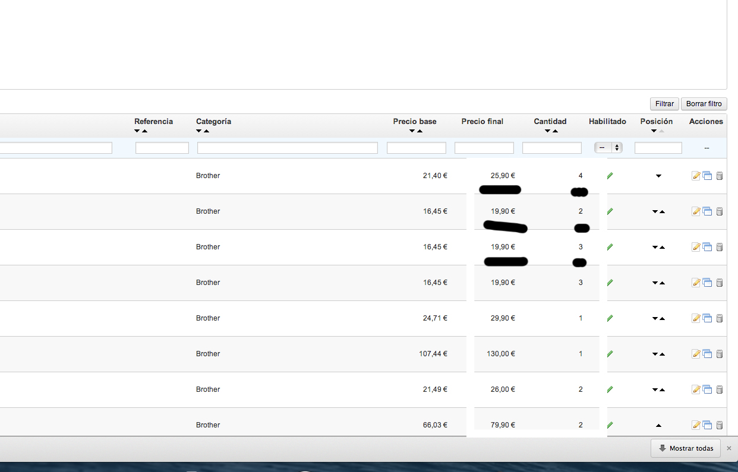The height and width of the screenshot is (472, 738).
Task: Duplicate the product priced 107,44 €
Action: [x=707, y=354]
